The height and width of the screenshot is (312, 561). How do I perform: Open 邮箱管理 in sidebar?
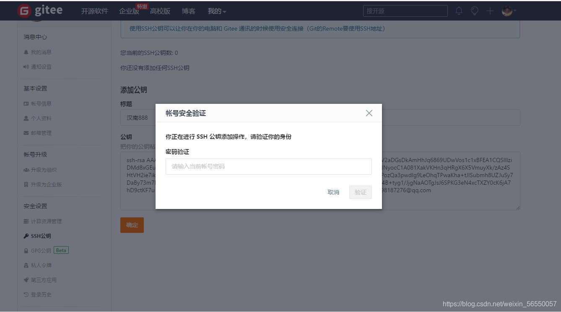coord(41,133)
